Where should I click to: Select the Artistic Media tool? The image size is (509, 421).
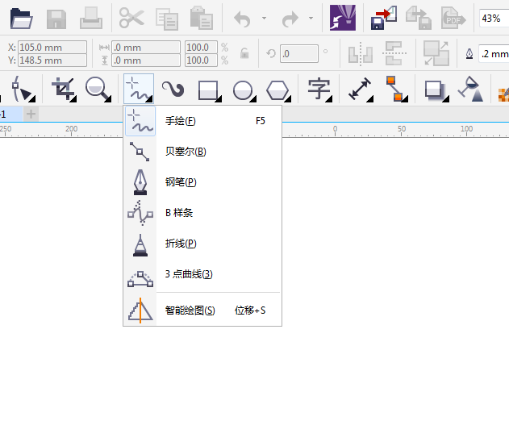click(x=173, y=90)
